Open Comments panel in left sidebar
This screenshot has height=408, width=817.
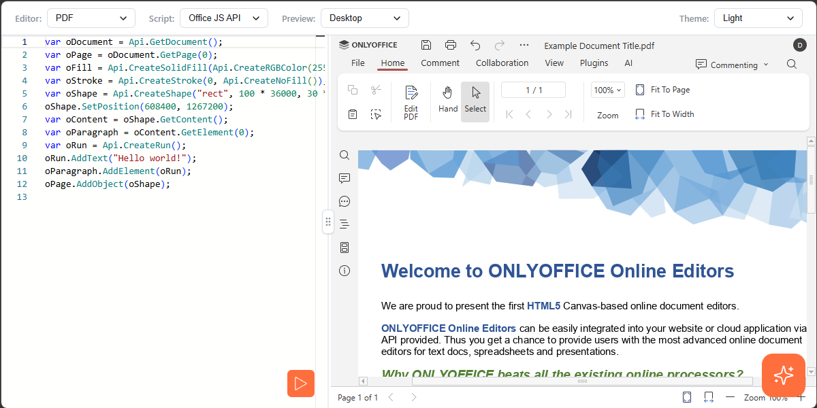[x=345, y=178]
